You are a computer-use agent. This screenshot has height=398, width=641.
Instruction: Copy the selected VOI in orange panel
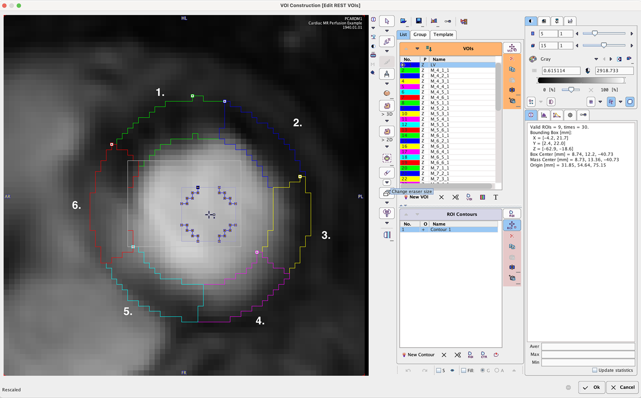512,69
